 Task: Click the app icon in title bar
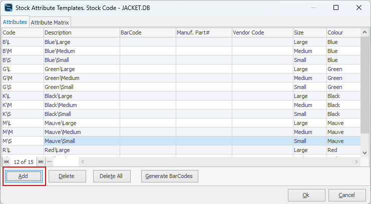[x=9, y=7]
